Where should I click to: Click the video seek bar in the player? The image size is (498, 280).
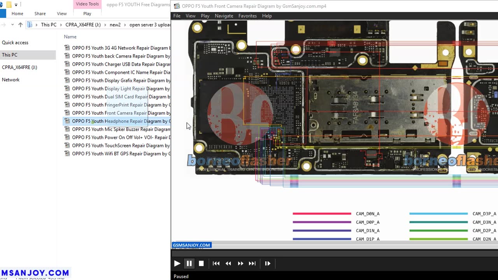(x=334, y=254)
